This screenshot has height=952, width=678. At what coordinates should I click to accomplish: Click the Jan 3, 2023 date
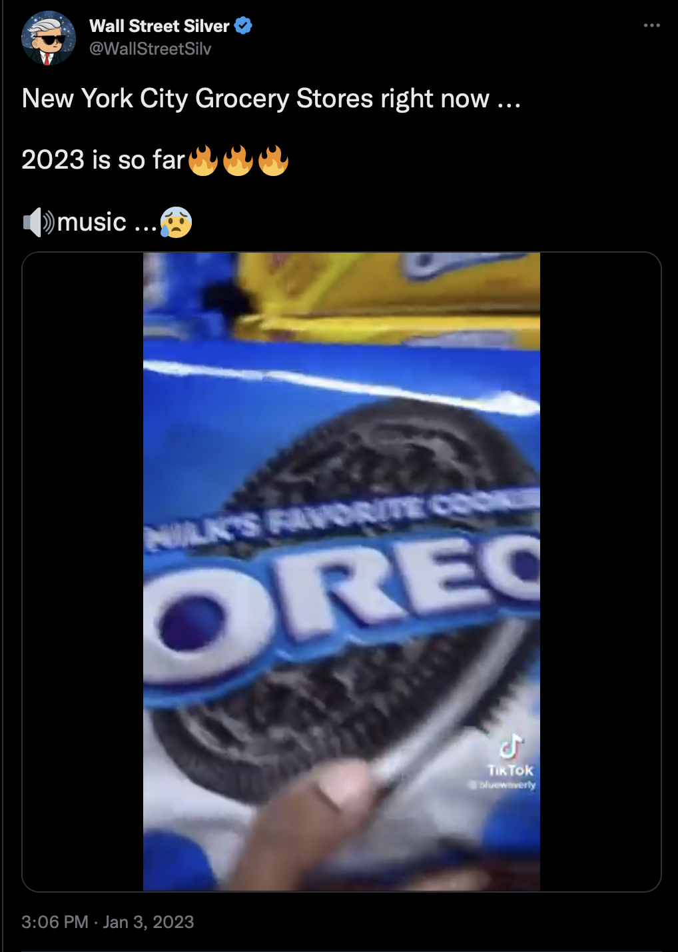[x=149, y=922]
